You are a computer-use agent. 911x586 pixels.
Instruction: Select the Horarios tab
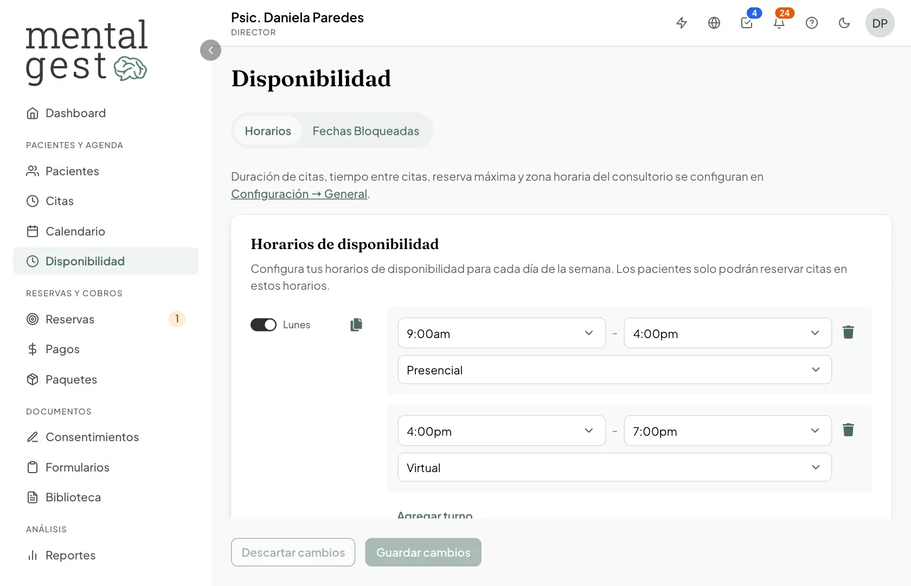(268, 131)
